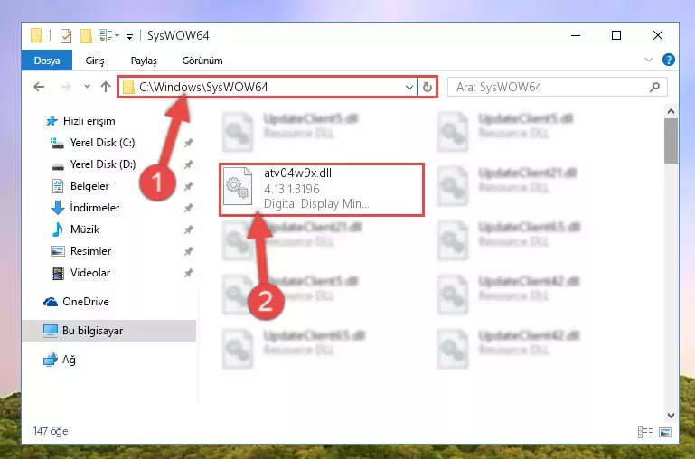
Task: Click the pin icon next to Belgeler
Action: tap(189, 186)
